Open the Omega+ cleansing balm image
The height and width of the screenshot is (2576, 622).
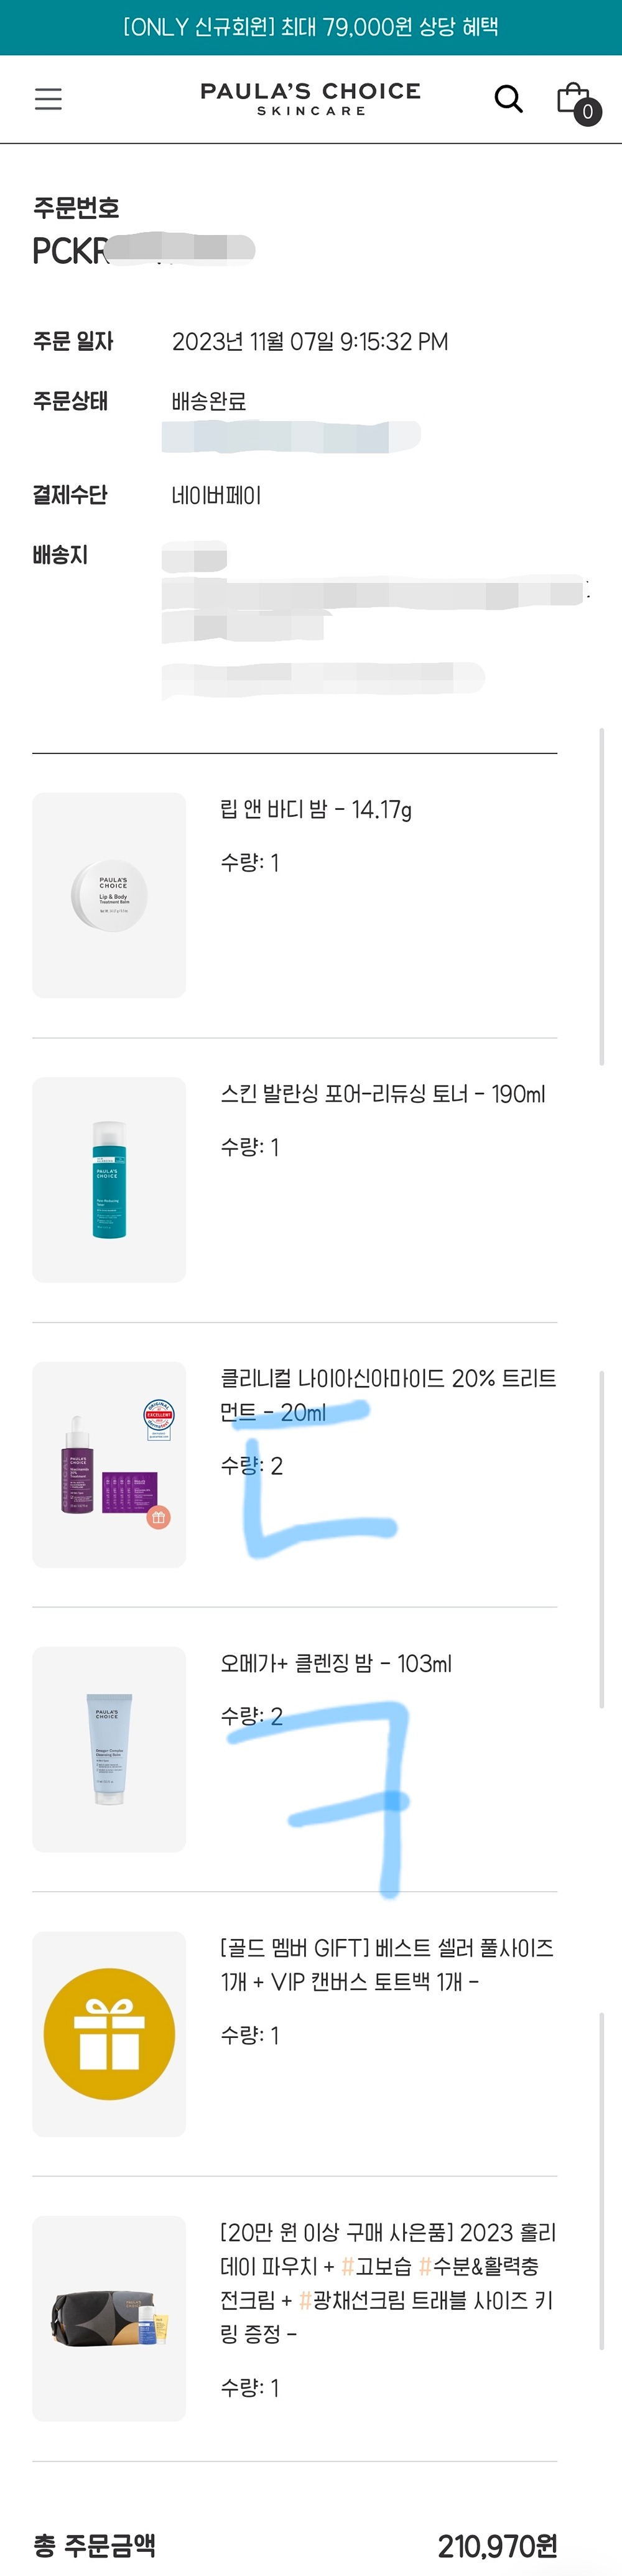click(x=109, y=1749)
